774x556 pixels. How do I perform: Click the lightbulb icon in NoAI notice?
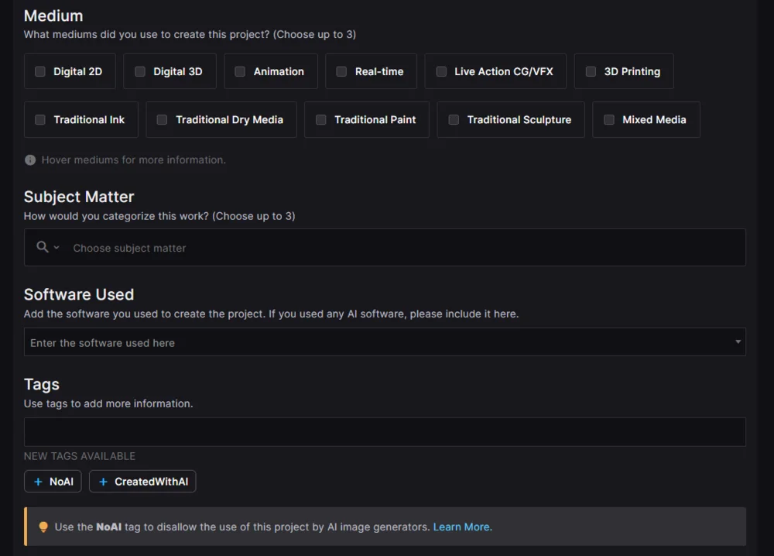43,527
